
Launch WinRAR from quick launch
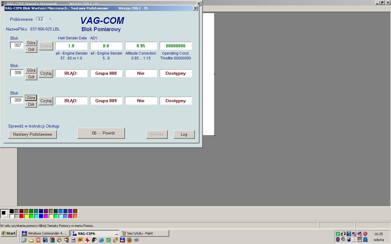pyautogui.click(x=52, y=240)
